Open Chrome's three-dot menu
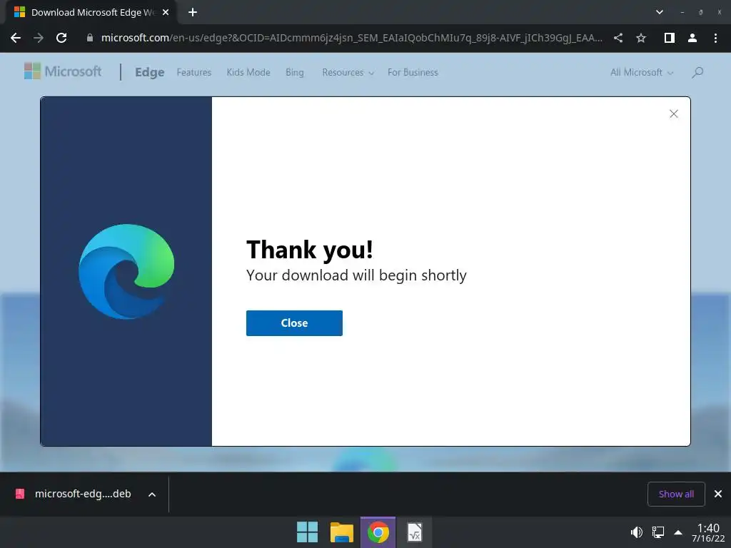This screenshot has height=548, width=731. coord(715,39)
